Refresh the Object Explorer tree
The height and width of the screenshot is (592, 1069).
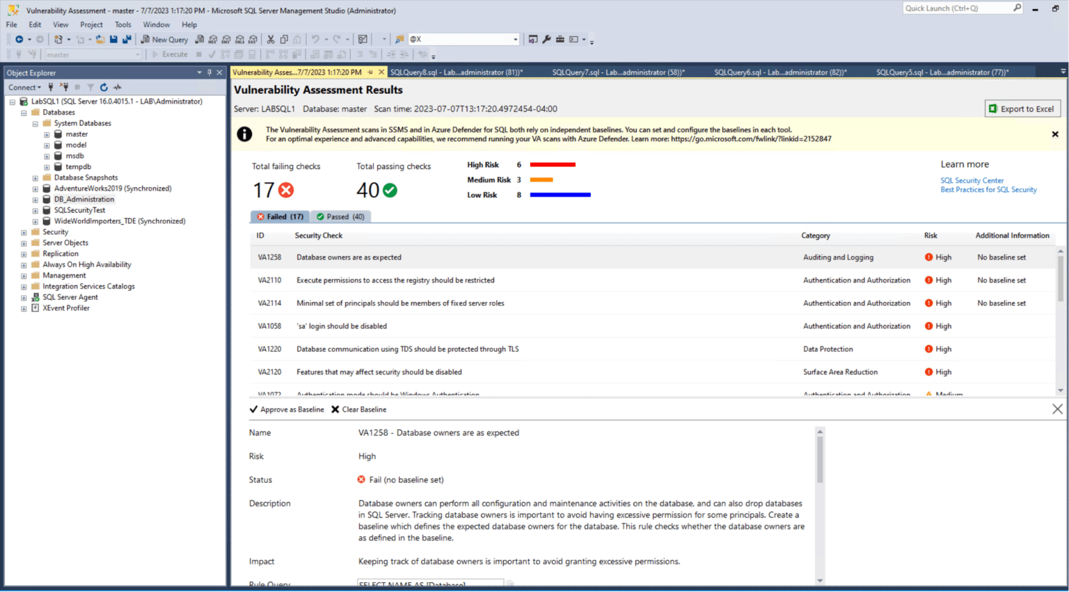coord(104,87)
